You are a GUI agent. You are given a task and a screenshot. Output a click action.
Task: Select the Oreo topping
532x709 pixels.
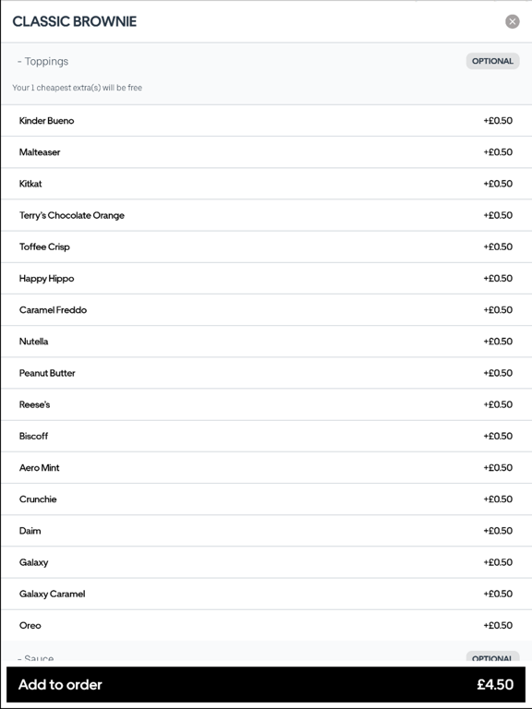pyautogui.click(x=266, y=625)
